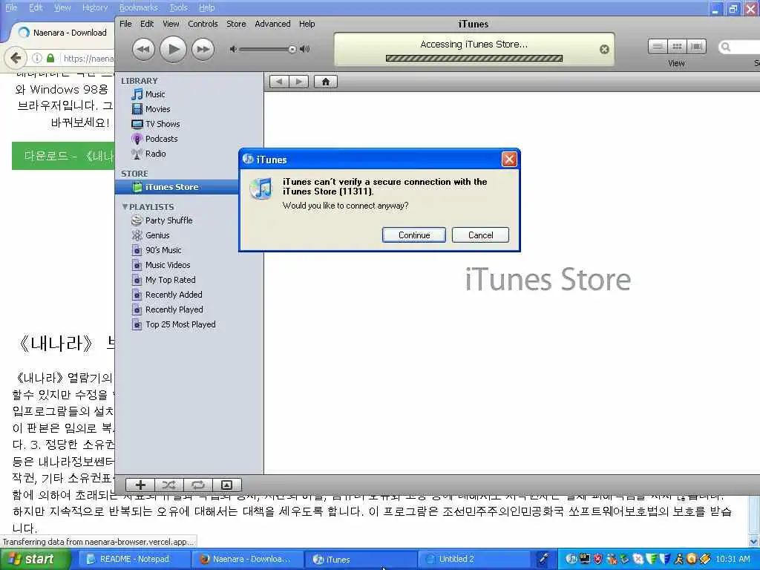This screenshot has width=760, height=570.
Task: Play the current track in iTunes
Action: (x=173, y=49)
